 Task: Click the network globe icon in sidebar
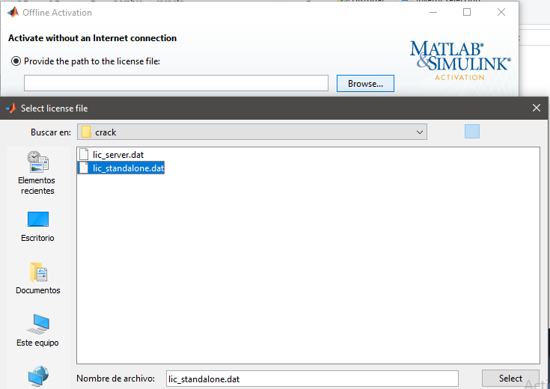(38, 376)
